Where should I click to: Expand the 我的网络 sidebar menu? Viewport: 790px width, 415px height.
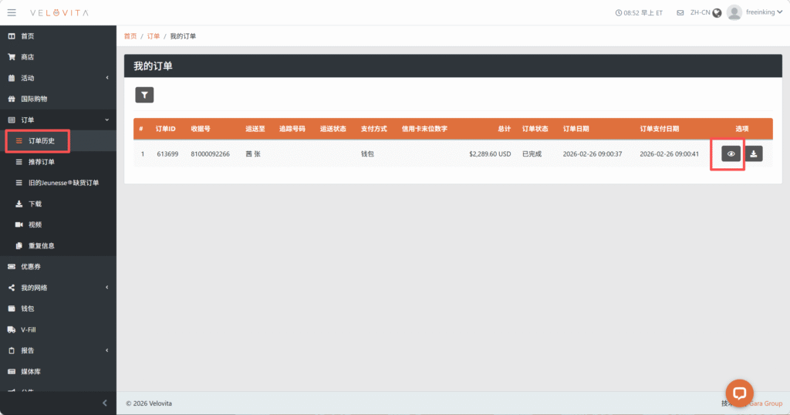click(x=58, y=288)
